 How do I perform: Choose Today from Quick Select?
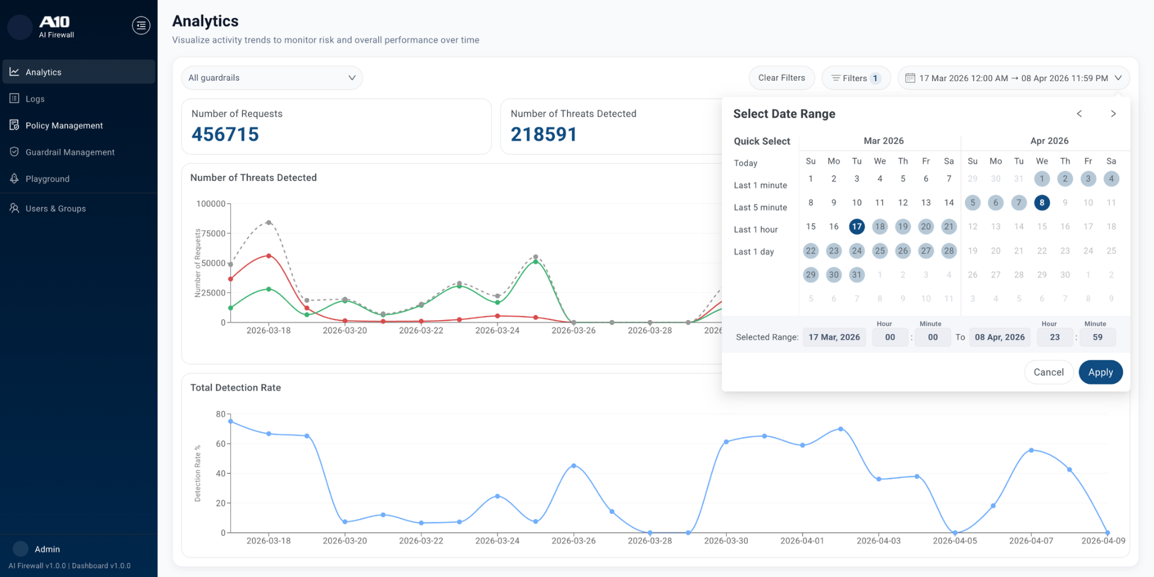[745, 163]
